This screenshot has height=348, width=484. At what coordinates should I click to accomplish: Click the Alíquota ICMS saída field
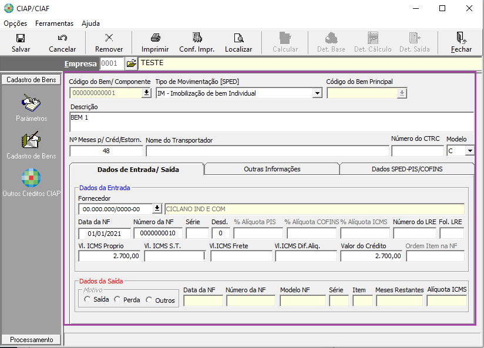point(446,300)
